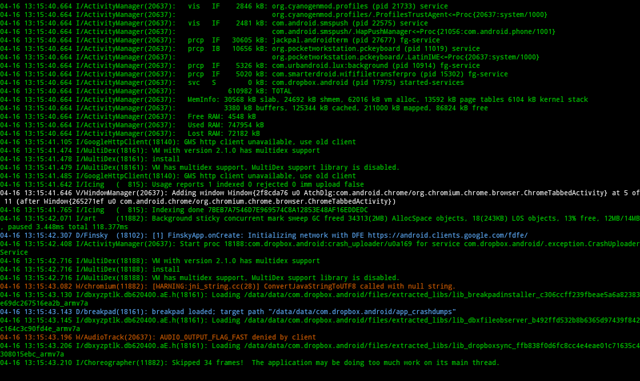Select the Lost RAM: 72182 kB line
The height and width of the screenshot is (381, 640).
130,134
